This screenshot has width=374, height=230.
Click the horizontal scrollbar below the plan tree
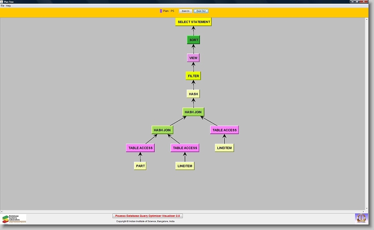pyautogui.click(x=184, y=212)
